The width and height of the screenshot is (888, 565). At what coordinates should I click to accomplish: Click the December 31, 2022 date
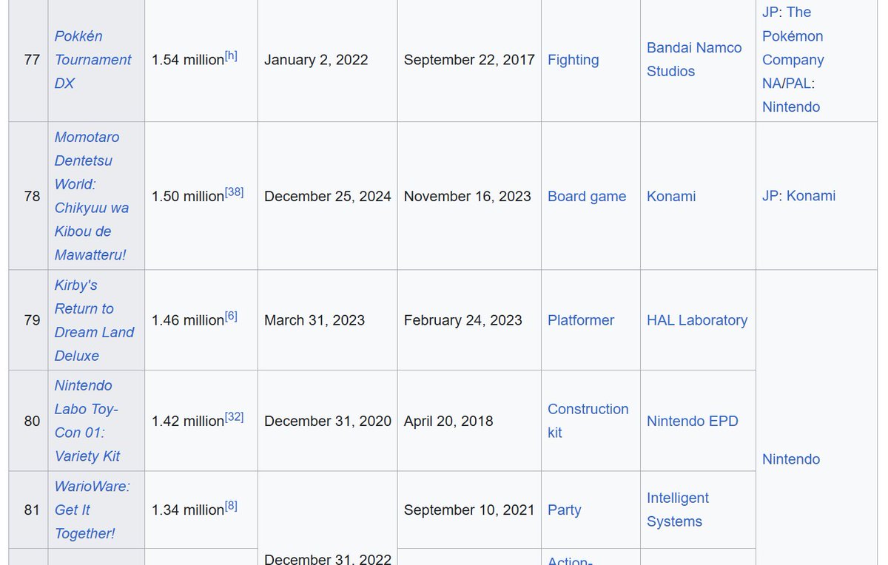coord(328,559)
